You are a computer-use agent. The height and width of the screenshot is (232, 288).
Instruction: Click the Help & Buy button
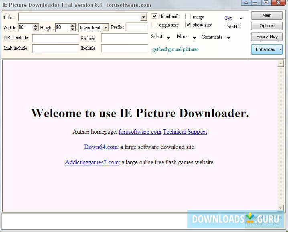pos(267,37)
